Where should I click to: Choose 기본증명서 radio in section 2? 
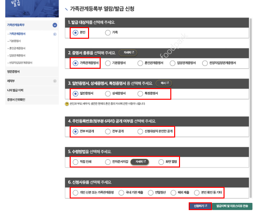[x=108, y=63]
